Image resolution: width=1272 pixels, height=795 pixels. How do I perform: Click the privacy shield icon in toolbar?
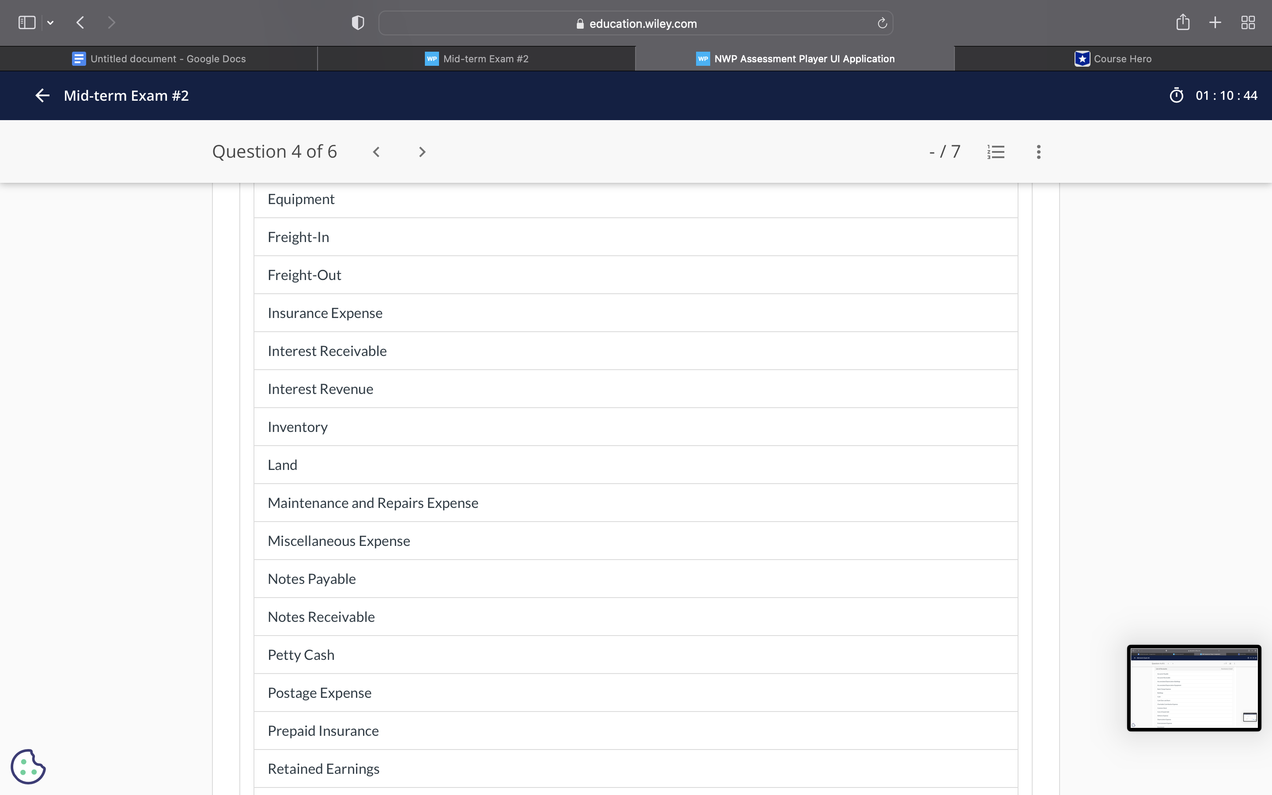coord(357,22)
